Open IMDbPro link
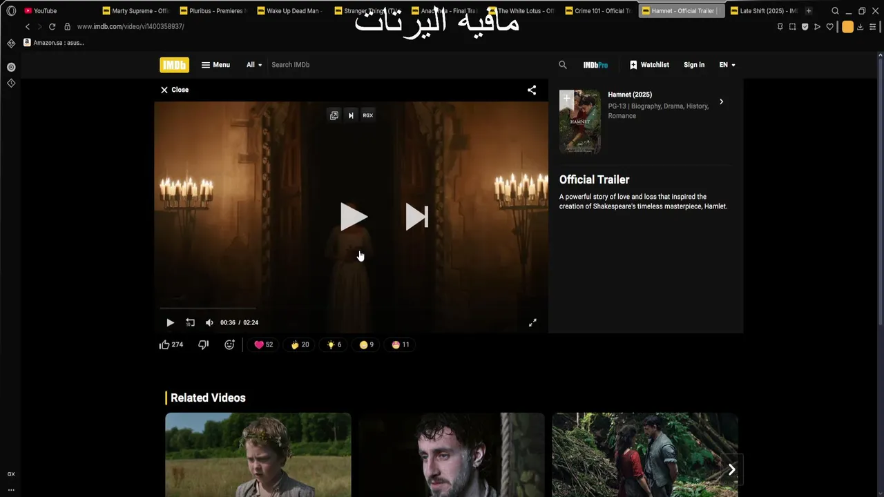This screenshot has height=497, width=884. point(595,65)
